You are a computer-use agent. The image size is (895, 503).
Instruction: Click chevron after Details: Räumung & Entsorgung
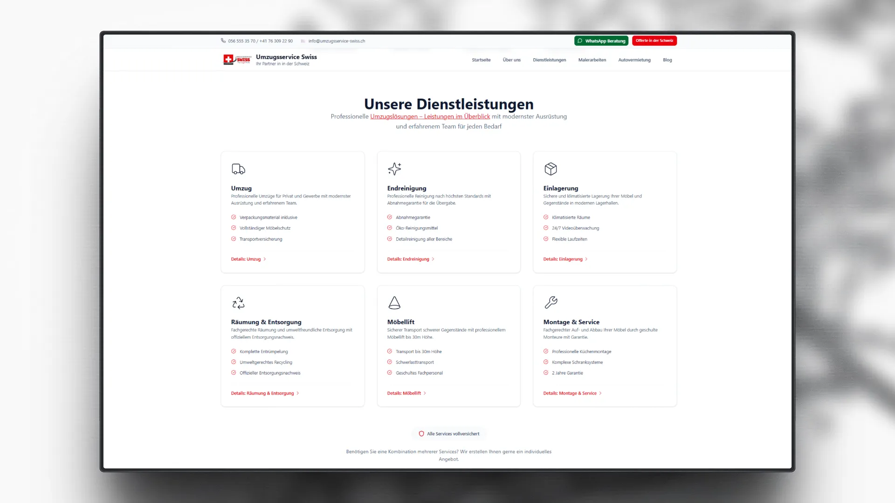298,393
